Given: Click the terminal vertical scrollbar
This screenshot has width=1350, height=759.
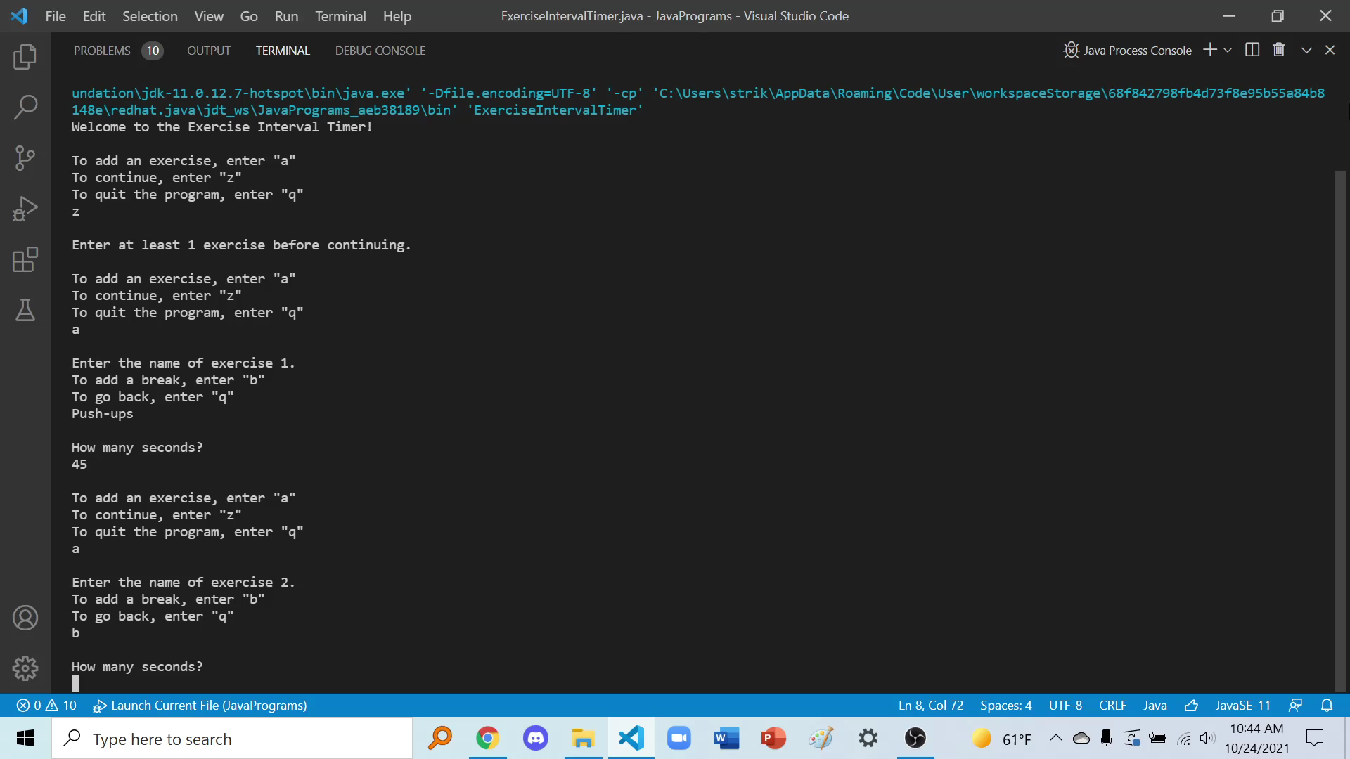Looking at the screenshot, I should coord(1340,429).
